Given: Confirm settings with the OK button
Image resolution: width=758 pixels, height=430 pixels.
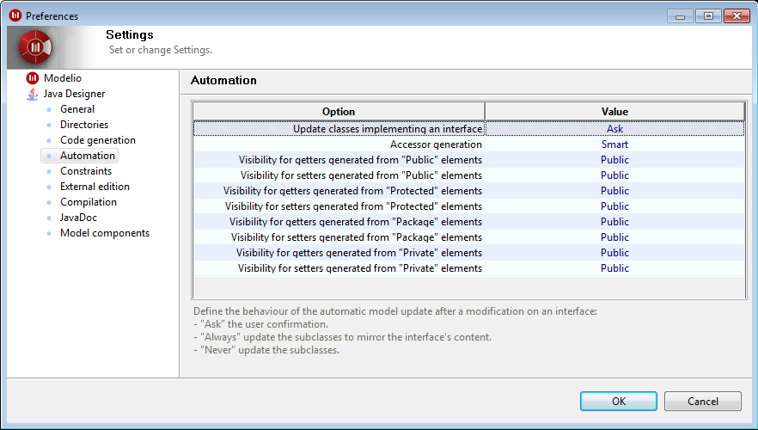Looking at the screenshot, I should [618, 401].
